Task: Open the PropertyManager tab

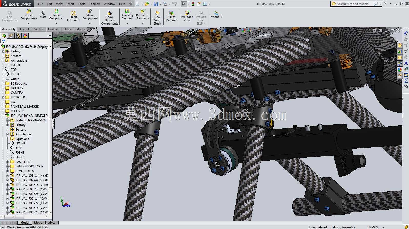Action: [11, 36]
